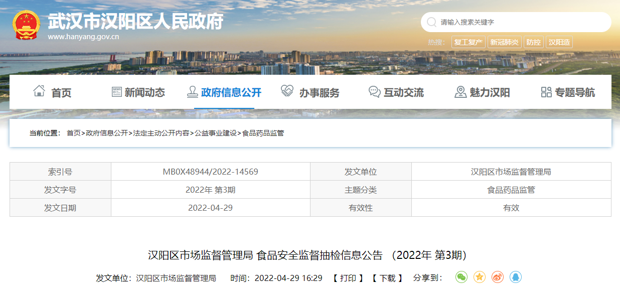
Task: Click the www.hanyang.gov.cn URL text
Action: [x=83, y=37]
